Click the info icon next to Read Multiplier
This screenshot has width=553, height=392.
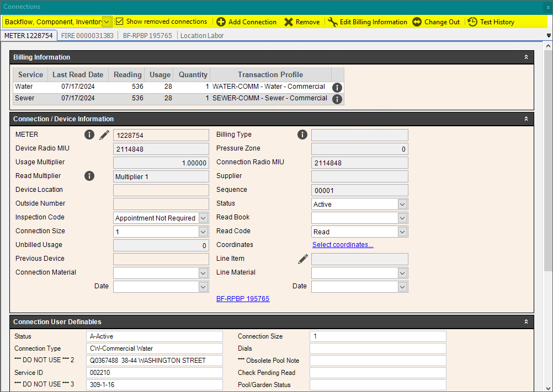[89, 176]
